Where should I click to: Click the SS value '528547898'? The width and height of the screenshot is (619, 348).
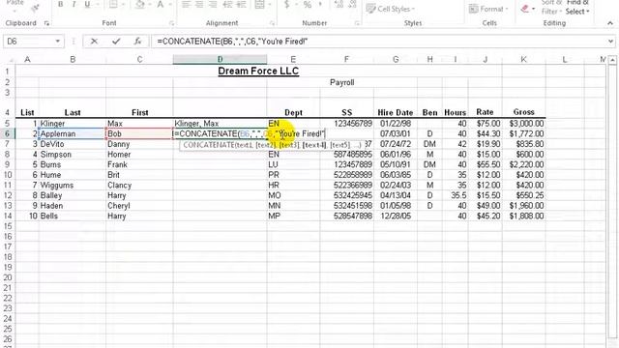[x=347, y=216]
